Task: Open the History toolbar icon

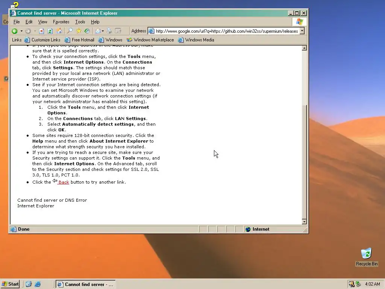Action: (x=87, y=31)
